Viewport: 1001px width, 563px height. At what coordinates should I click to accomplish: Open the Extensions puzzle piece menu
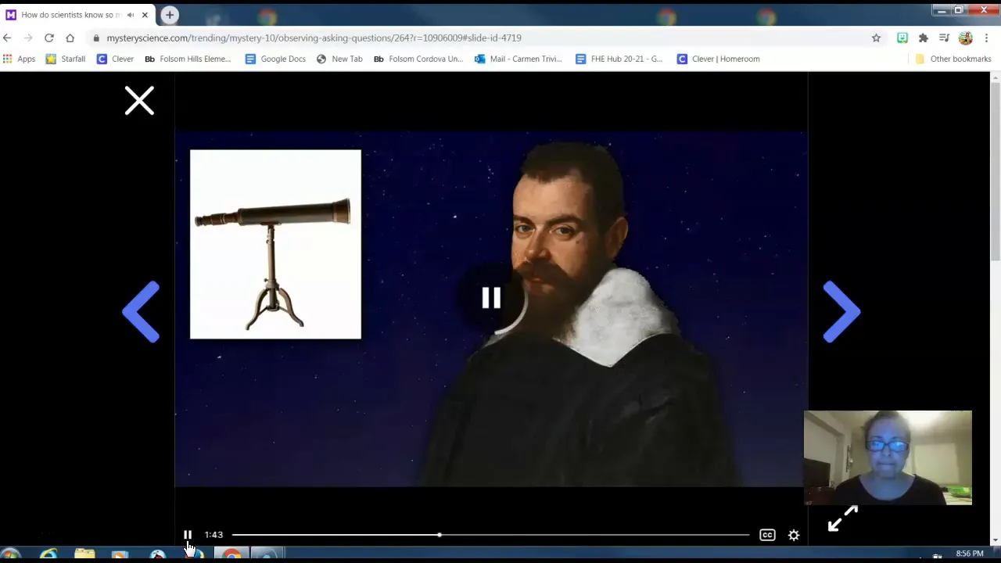923,38
